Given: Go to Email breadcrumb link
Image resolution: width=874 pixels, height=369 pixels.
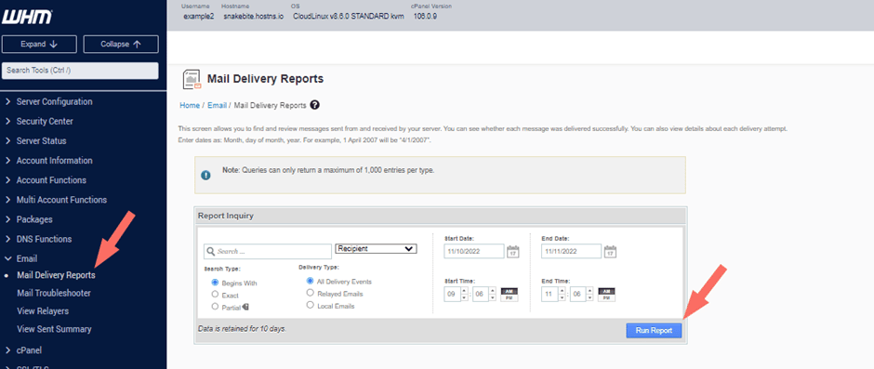Looking at the screenshot, I should pyautogui.click(x=217, y=105).
